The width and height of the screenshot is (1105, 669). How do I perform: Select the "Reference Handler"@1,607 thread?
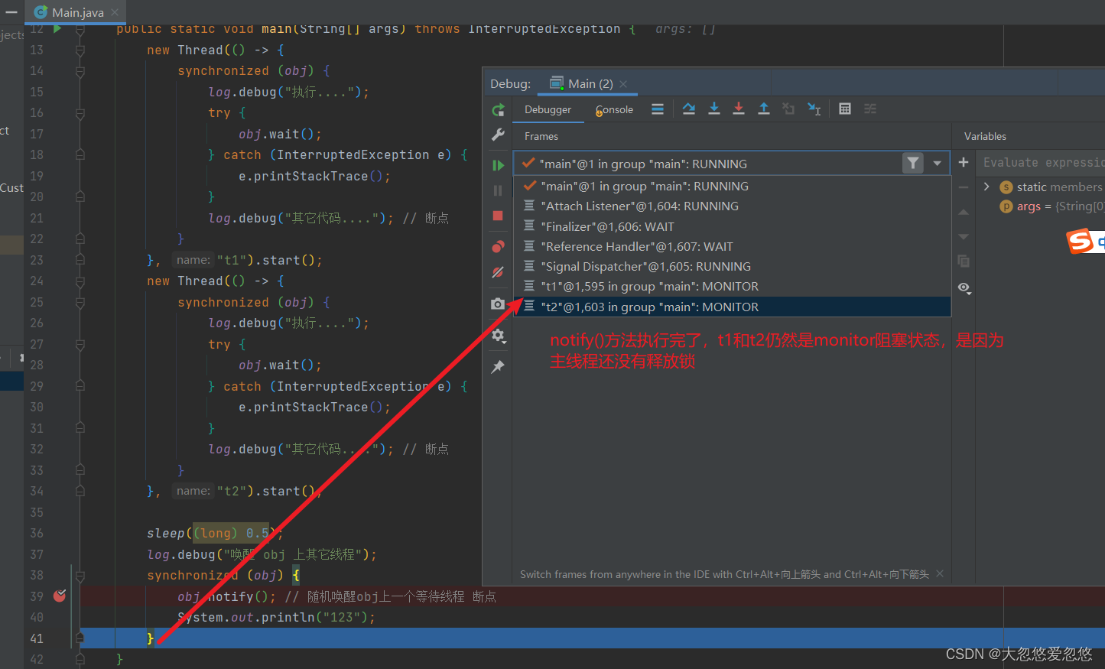(732, 246)
